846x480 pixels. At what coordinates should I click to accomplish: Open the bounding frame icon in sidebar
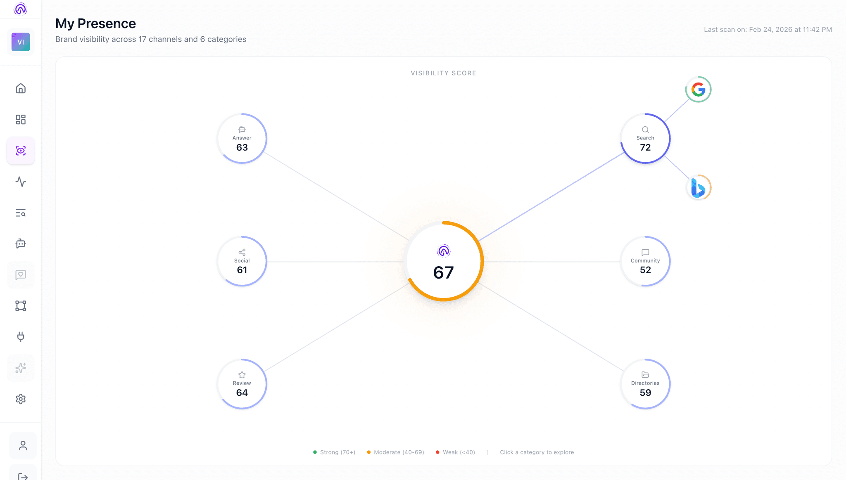tap(21, 306)
